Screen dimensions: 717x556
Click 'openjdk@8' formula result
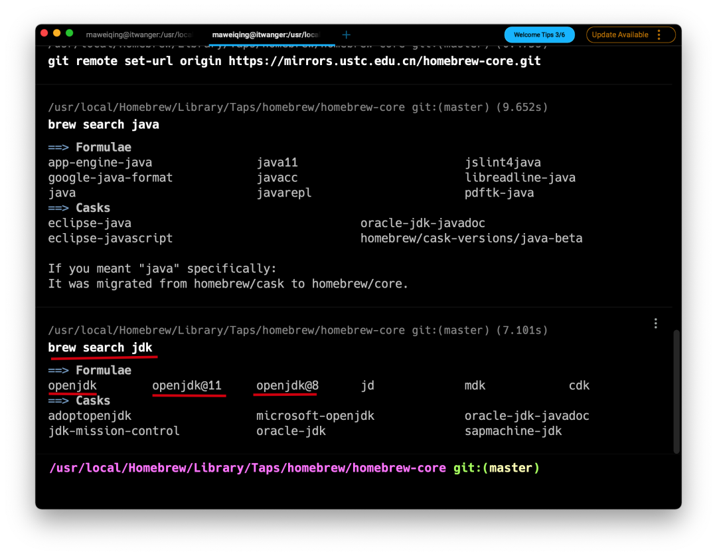(287, 385)
